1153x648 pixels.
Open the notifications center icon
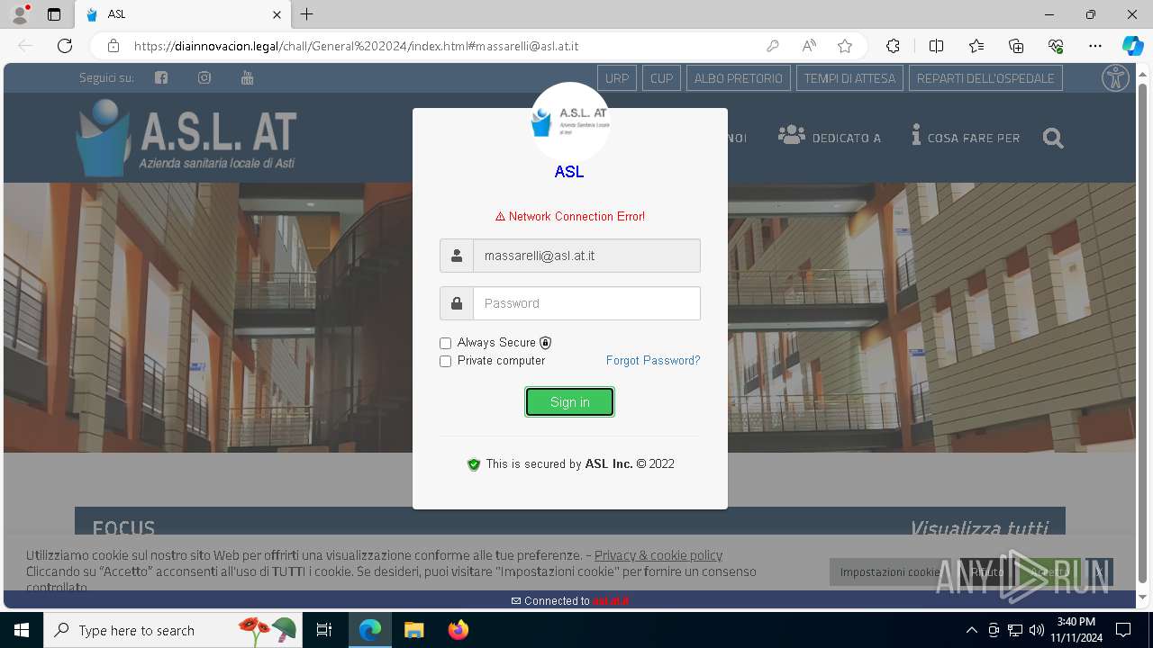tap(1123, 630)
